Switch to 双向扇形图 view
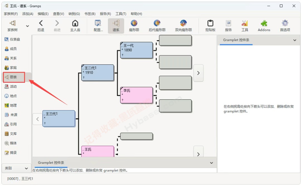Image resolution: width=302 pixels, height=186 pixels. click(x=183, y=26)
